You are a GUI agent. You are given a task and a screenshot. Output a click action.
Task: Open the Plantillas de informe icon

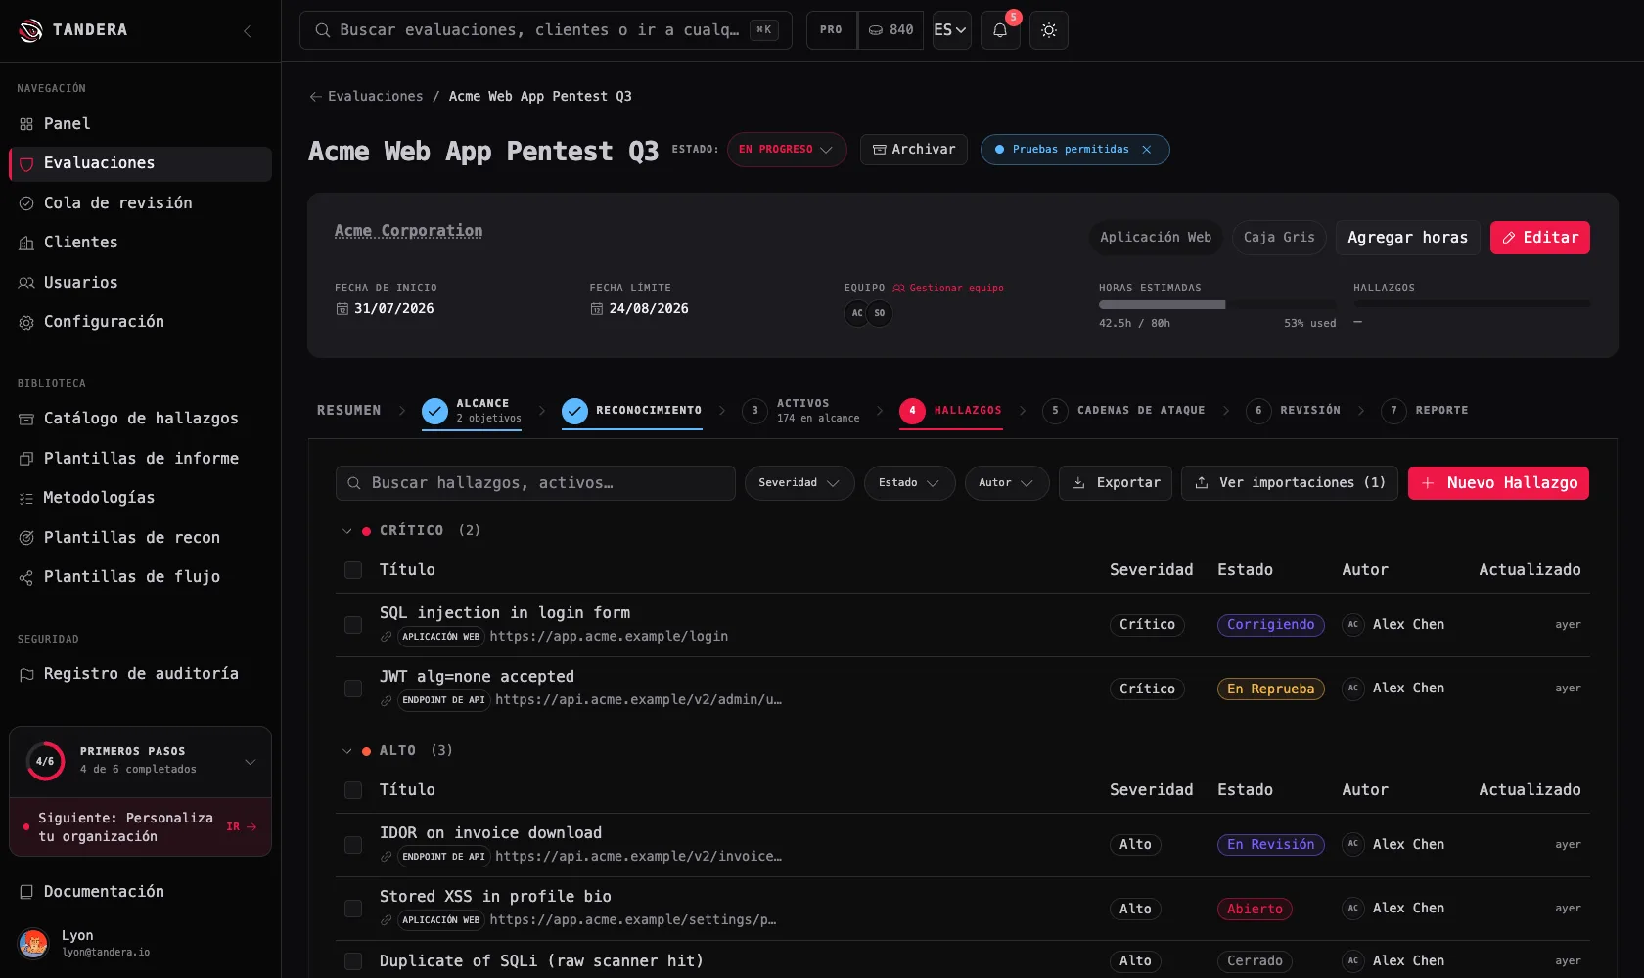(26, 459)
